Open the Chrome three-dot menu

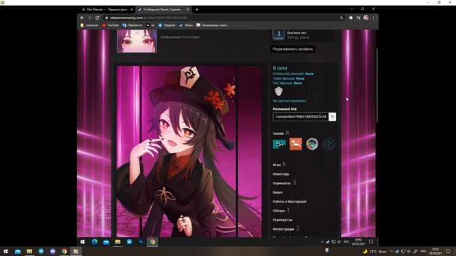[374, 18]
